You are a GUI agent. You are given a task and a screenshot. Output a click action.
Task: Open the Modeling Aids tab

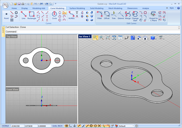(39, 8)
